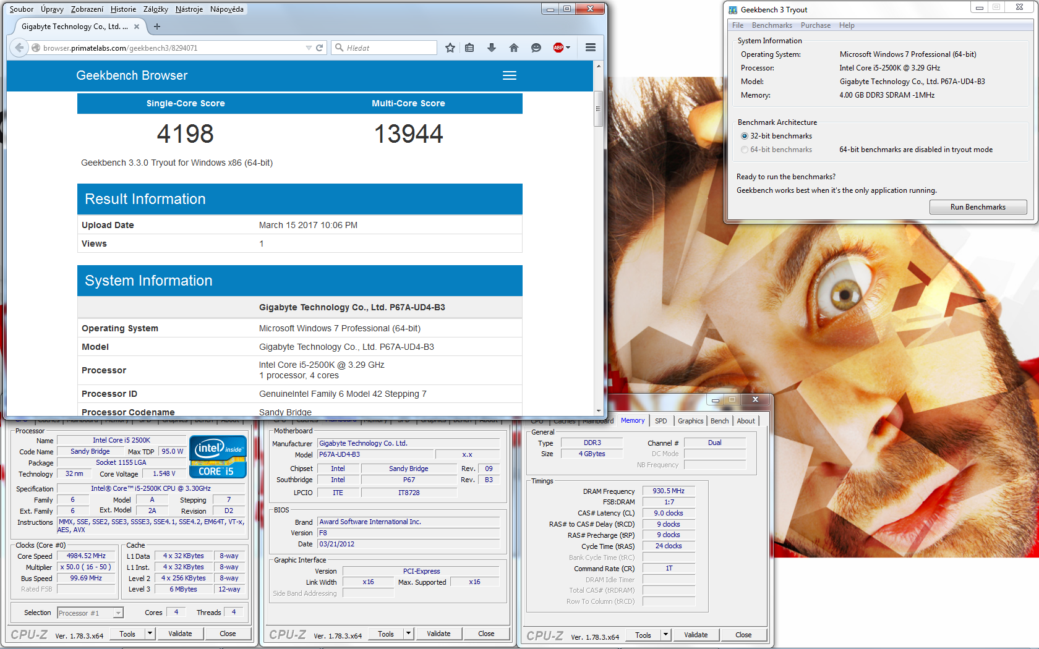Open the Tools dropdown arrow in right CPU-Z window
1039x649 pixels.
(x=665, y=635)
